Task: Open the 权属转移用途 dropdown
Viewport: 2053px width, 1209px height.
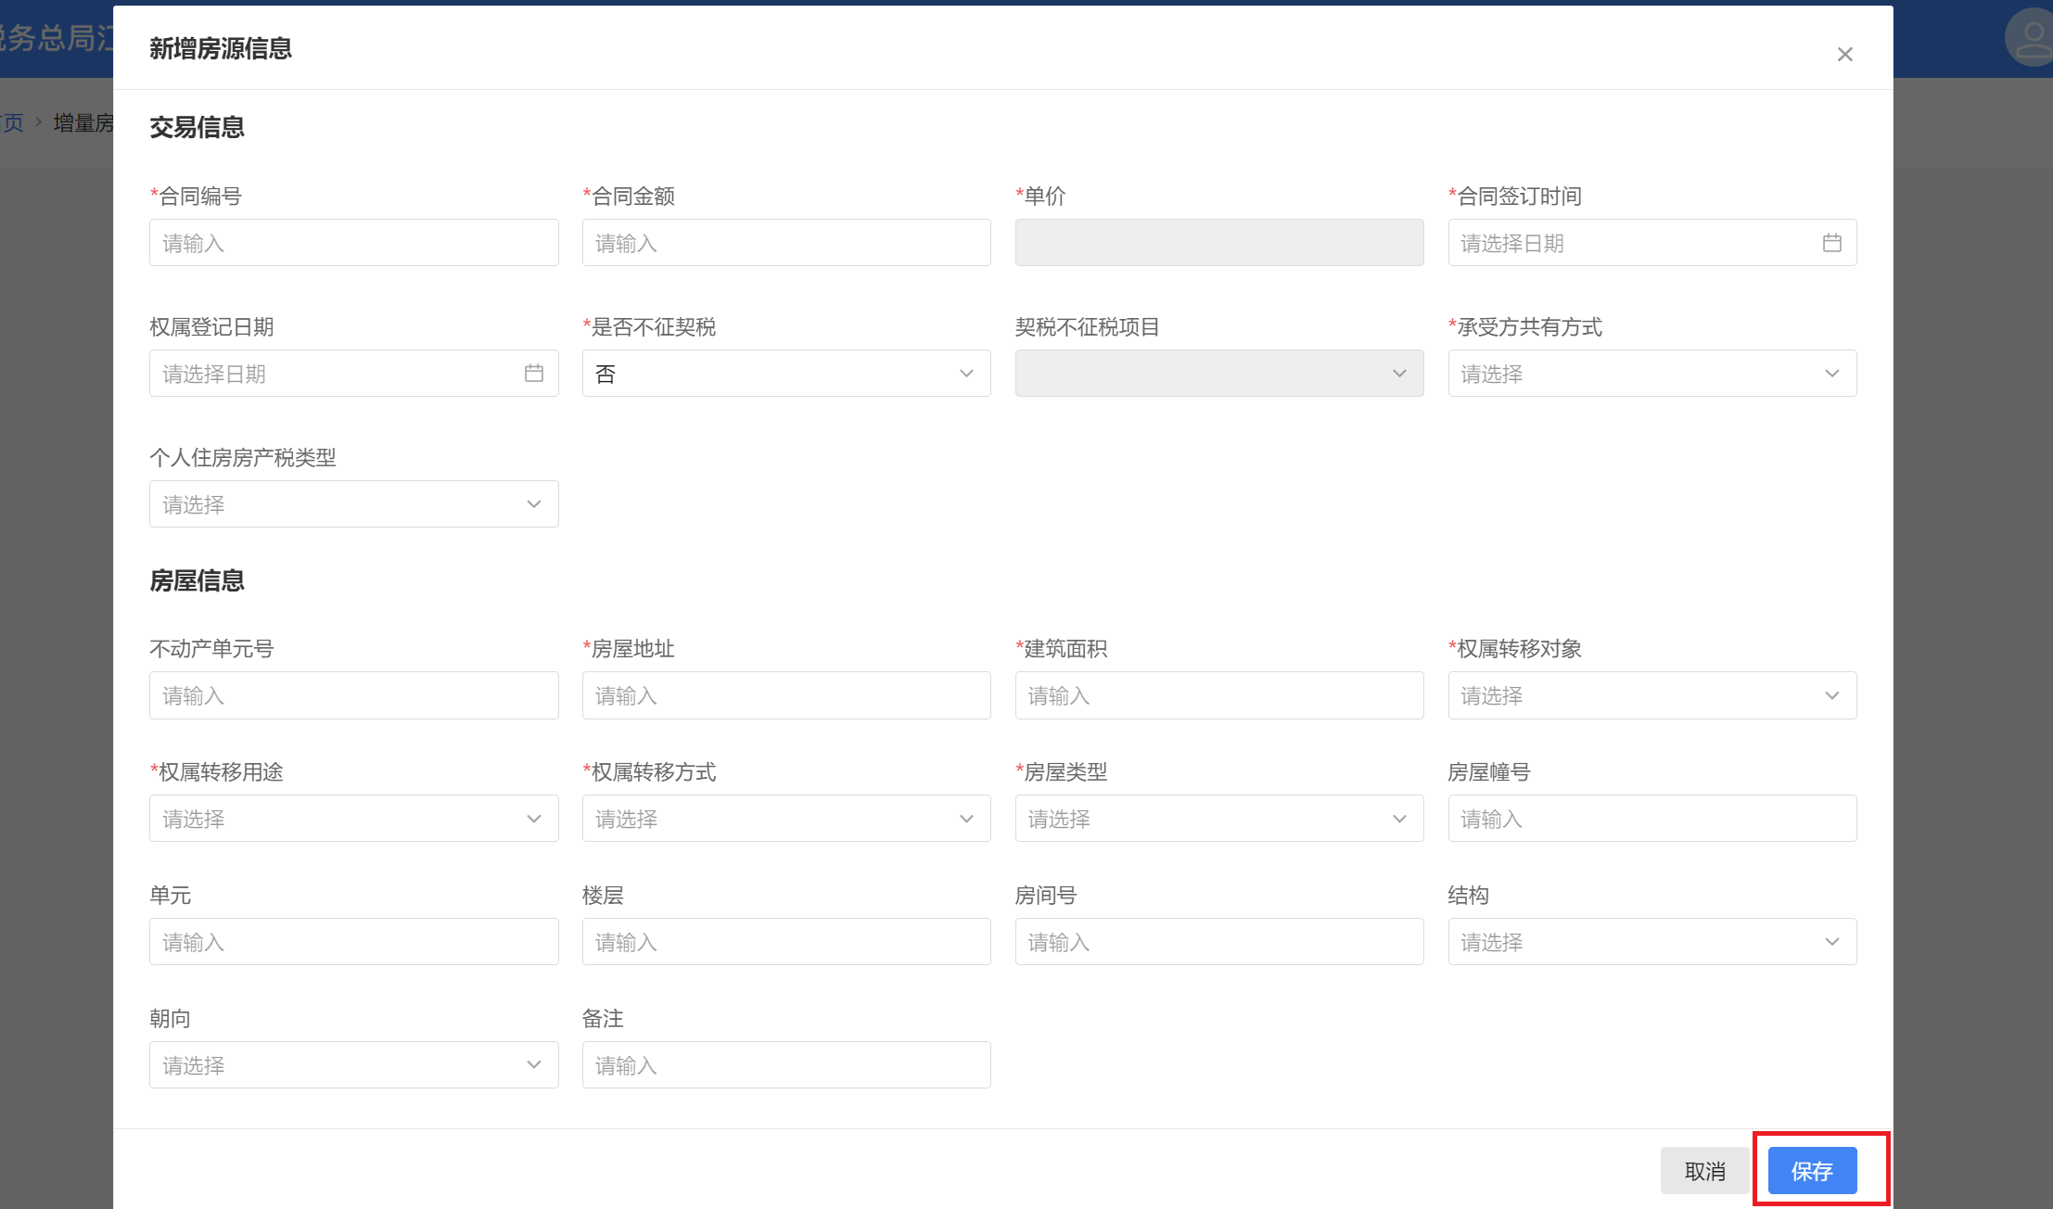Action: 353,819
